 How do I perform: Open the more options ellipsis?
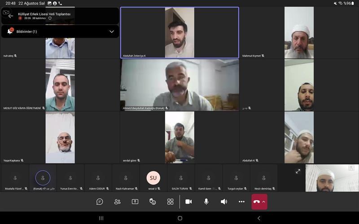(x=241, y=202)
